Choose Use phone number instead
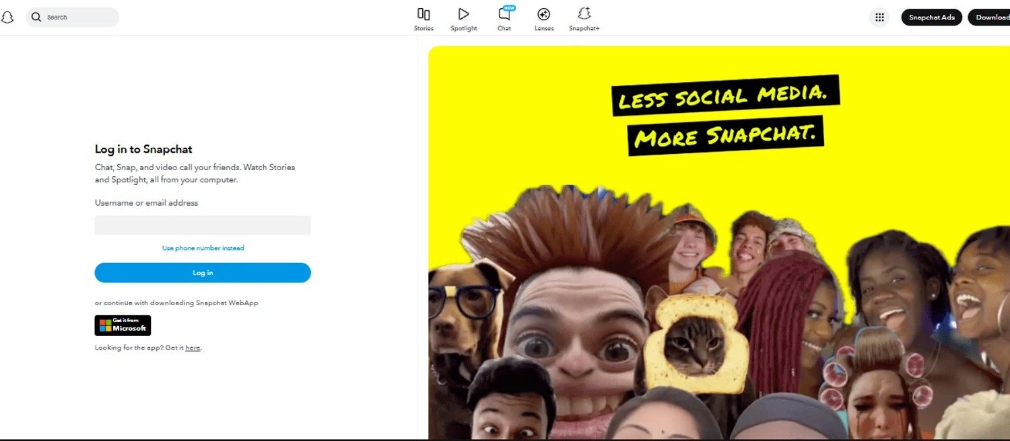 click(203, 248)
